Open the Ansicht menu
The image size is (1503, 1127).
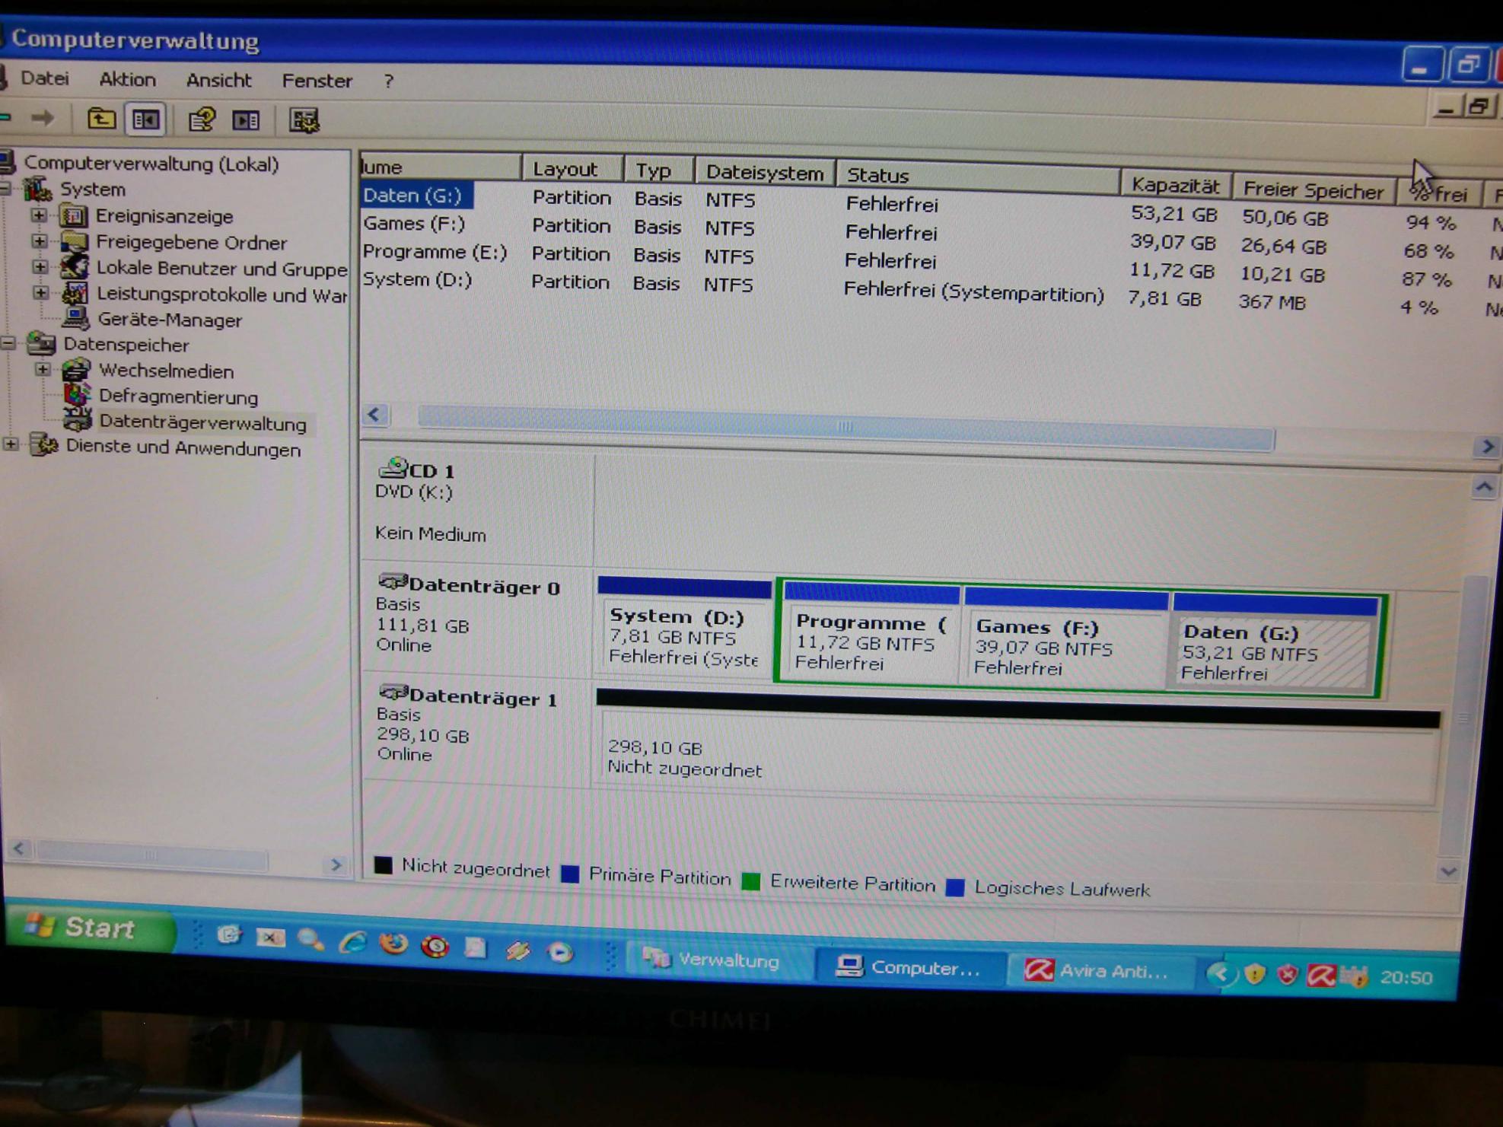pyautogui.click(x=218, y=81)
